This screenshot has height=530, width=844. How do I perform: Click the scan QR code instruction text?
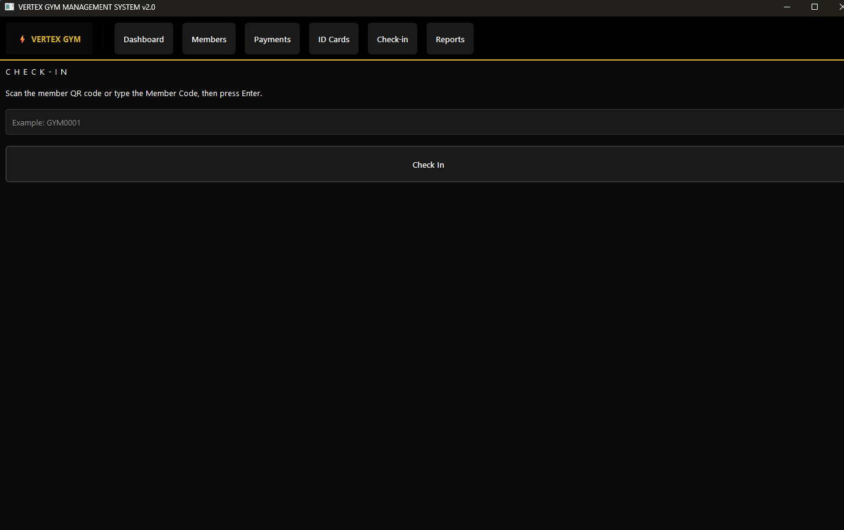133,94
